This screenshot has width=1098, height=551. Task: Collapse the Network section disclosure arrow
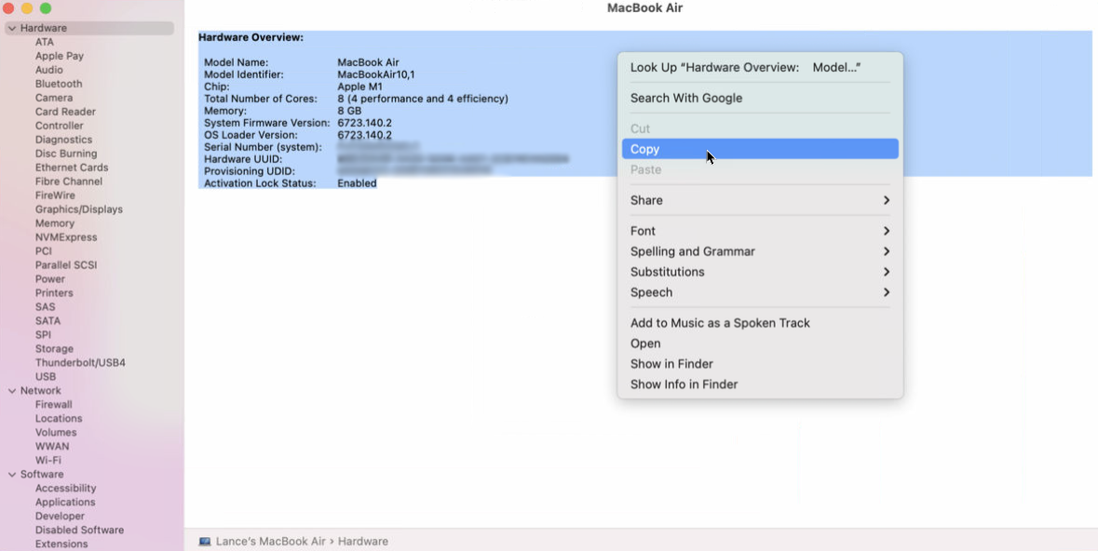point(12,391)
